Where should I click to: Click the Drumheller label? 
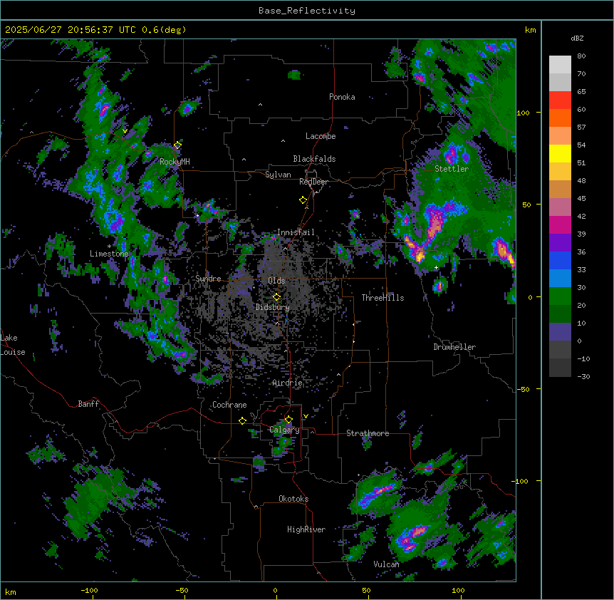click(454, 347)
